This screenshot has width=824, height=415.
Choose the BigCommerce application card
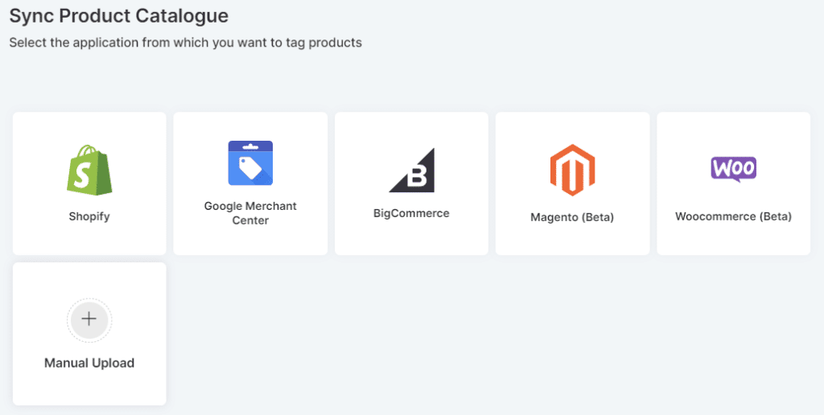coord(411,237)
